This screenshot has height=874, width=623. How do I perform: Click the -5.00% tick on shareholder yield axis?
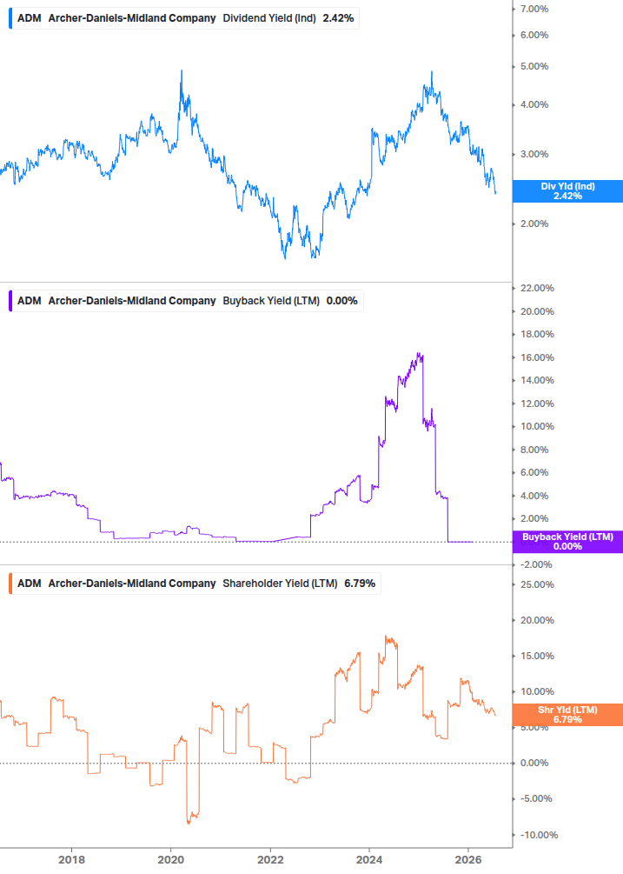pyautogui.click(x=536, y=798)
